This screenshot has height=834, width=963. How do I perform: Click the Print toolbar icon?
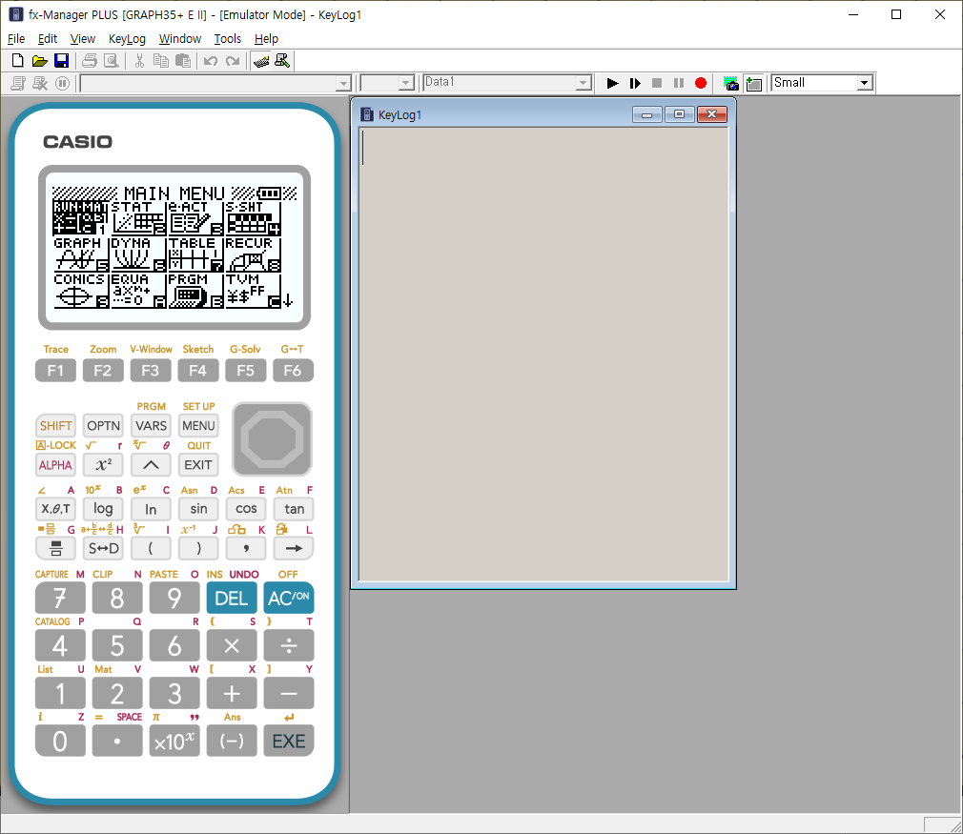tap(90, 61)
